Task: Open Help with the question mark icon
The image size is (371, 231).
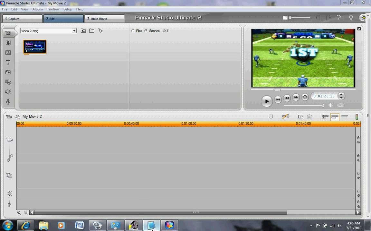Action: pyautogui.click(x=339, y=18)
